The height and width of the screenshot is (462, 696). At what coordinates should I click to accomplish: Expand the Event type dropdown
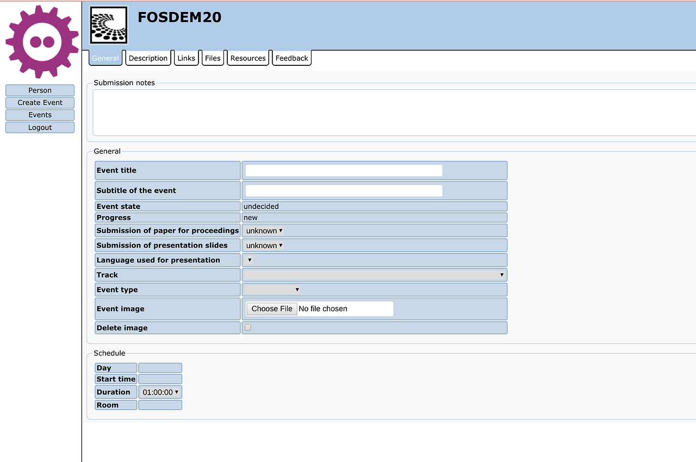click(x=272, y=289)
